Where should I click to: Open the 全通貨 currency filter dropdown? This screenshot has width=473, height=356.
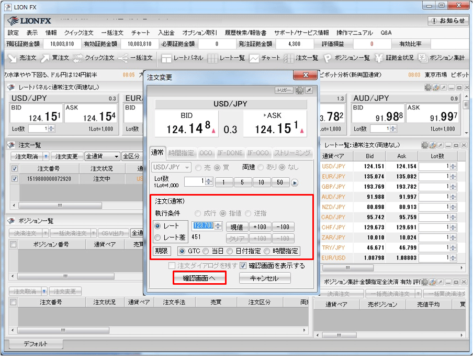pyautogui.click(x=102, y=156)
